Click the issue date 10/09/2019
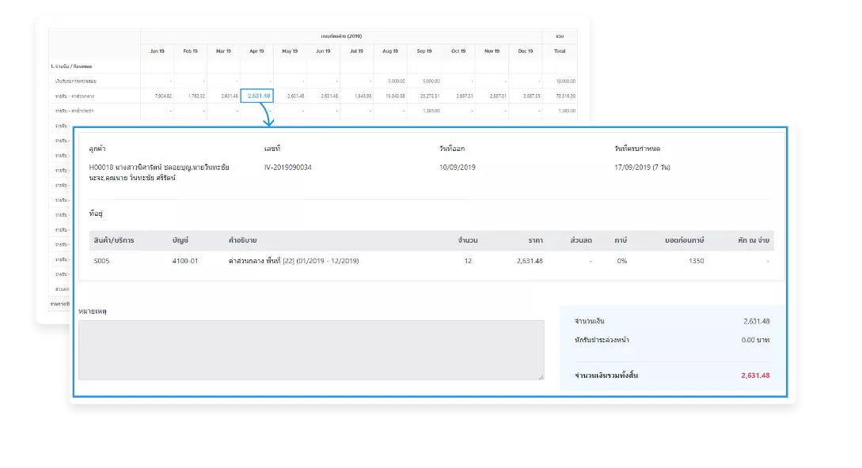Viewport: 862px width, 468px height. pos(458,168)
